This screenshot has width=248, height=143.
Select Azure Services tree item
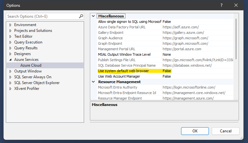pyautogui.click(x=26, y=60)
